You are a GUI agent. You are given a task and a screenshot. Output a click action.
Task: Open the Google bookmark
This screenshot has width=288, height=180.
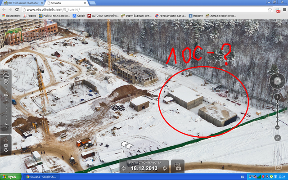click(79, 16)
